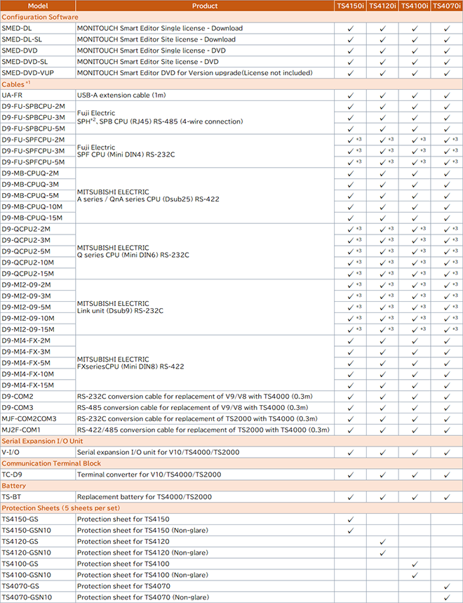Viewport: 463px width, 603px height.
Task: Select model SMED-DL
Action: (x=17, y=28)
